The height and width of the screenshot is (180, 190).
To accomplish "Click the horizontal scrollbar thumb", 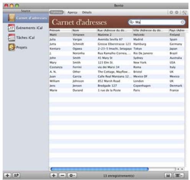I will [x=100, y=169].
